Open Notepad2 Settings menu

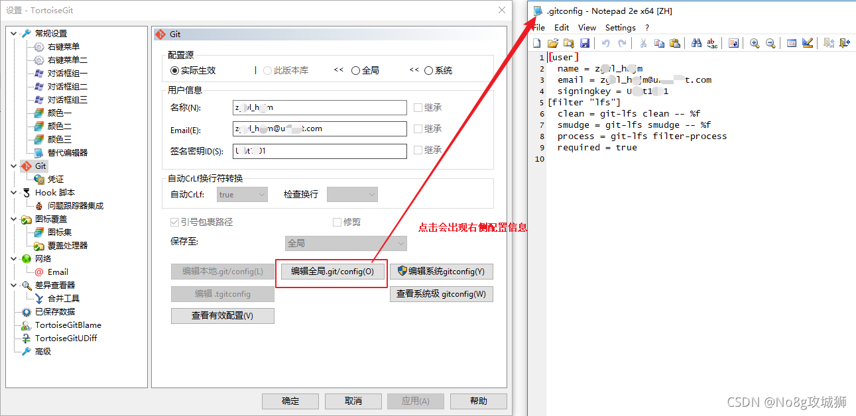[621, 27]
